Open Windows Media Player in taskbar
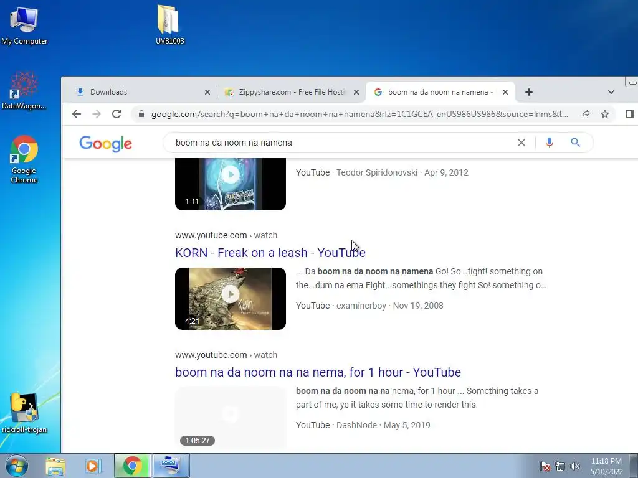Image resolution: width=638 pixels, height=478 pixels. (x=93, y=466)
